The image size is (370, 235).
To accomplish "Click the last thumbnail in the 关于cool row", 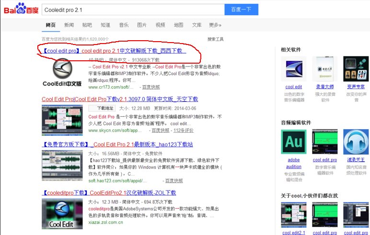I will pos(356,214).
